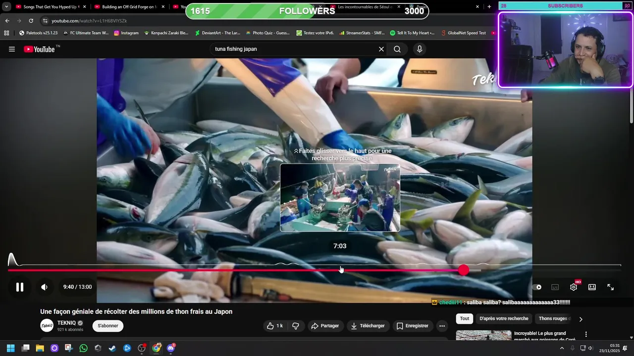This screenshot has width=634, height=356.
Task: Open the apps grid in the bookmarks bar
Action: coord(6,33)
